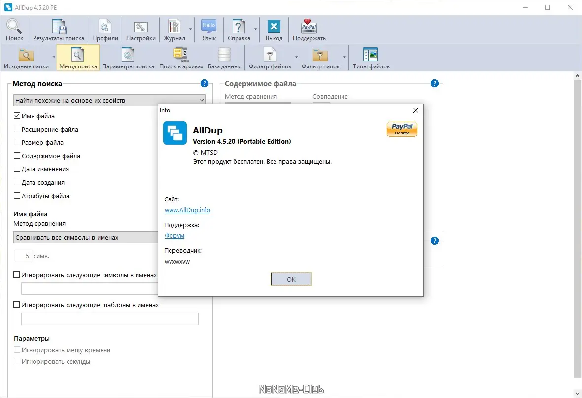Click the AllDup logo in Info dialog

pyautogui.click(x=175, y=133)
